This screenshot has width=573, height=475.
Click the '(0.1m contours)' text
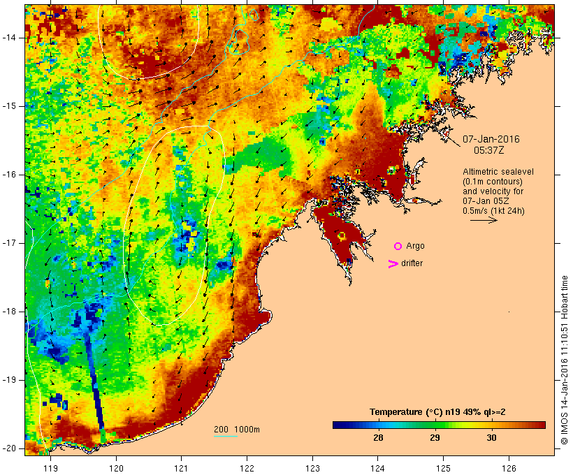[492, 182]
